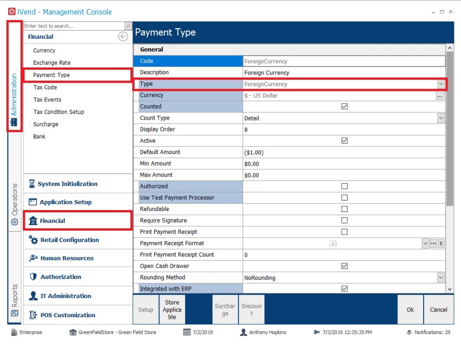
Task: Open Tax Condition Setup menu entry
Action: pyautogui.click(x=59, y=112)
